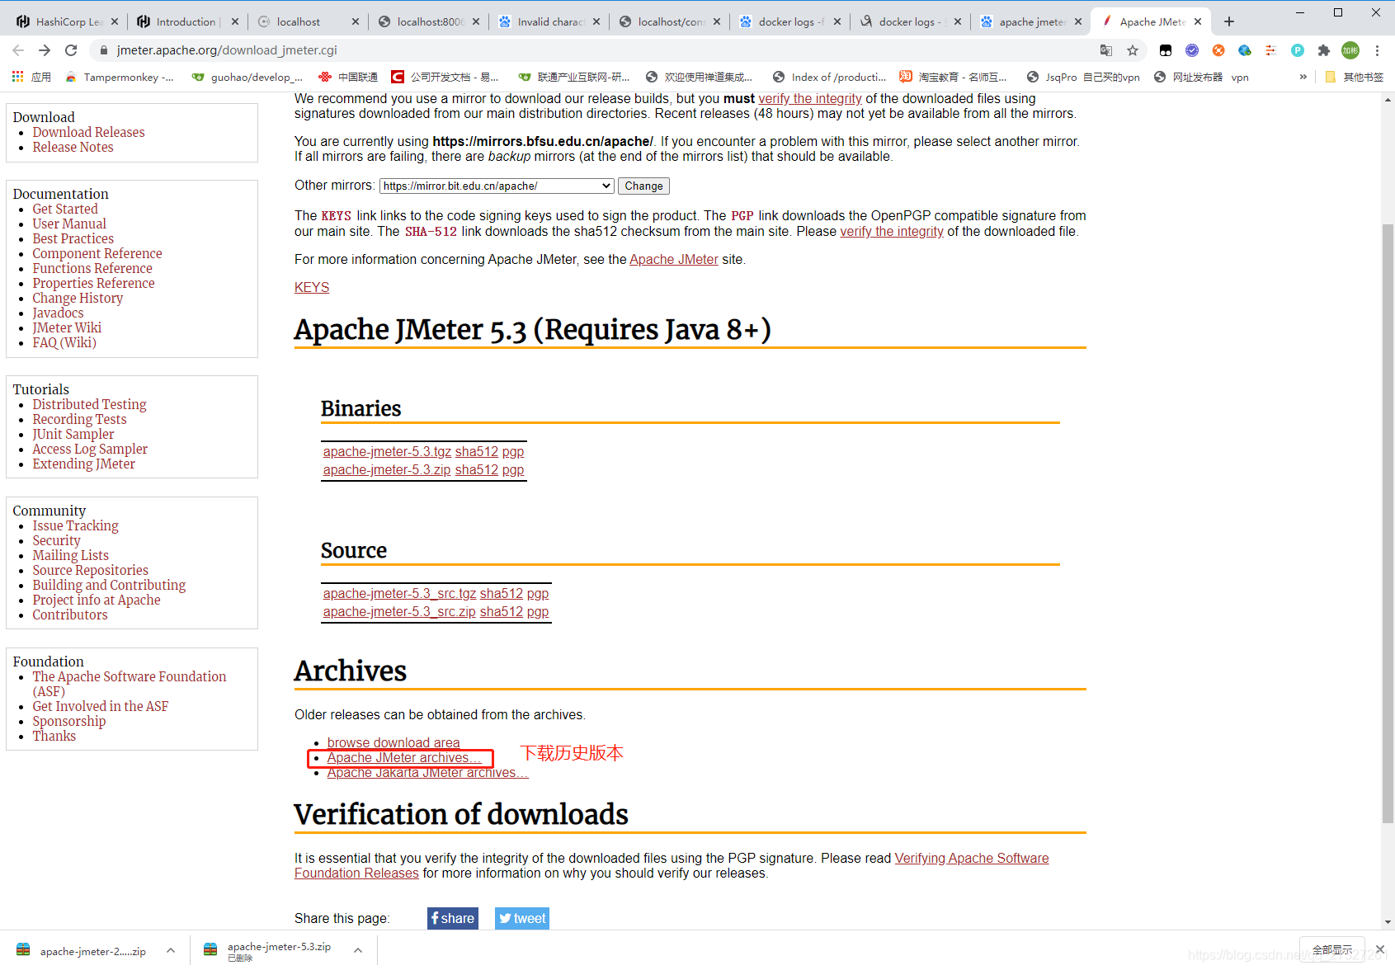Show all downloads with 全部显示 button
The width and height of the screenshot is (1395, 970).
click(1332, 949)
